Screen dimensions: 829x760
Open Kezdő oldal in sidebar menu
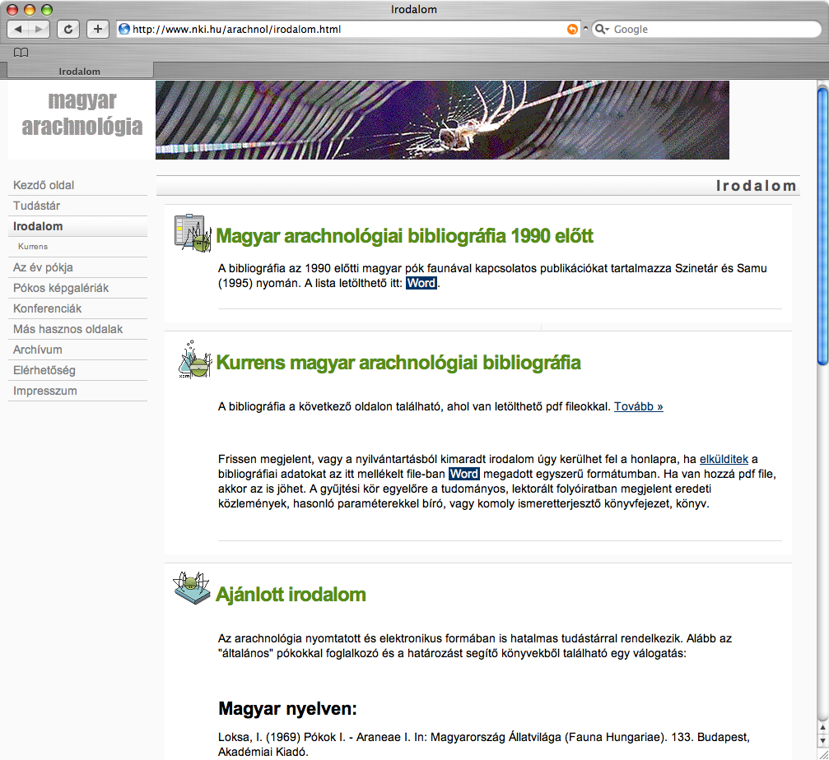pyautogui.click(x=44, y=185)
